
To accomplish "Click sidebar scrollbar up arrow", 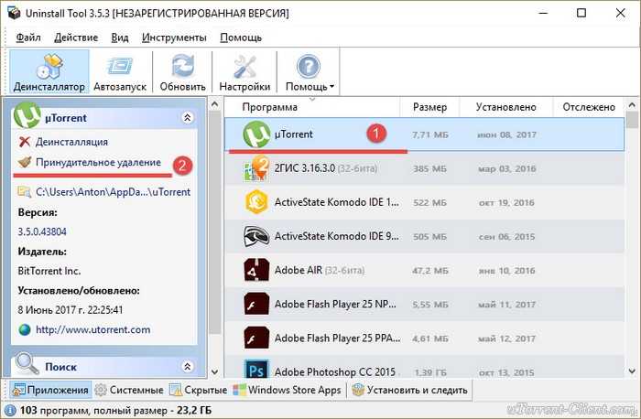I will pyautogui.click(x=214, y=105).
